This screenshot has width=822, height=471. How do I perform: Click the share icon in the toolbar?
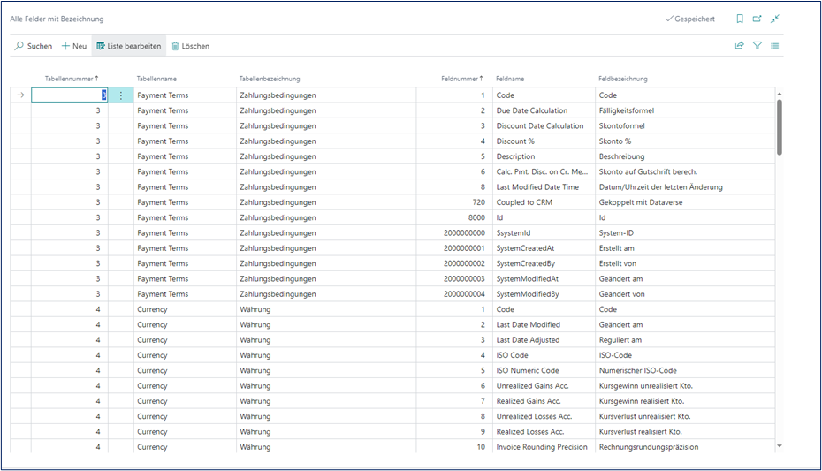740,46
